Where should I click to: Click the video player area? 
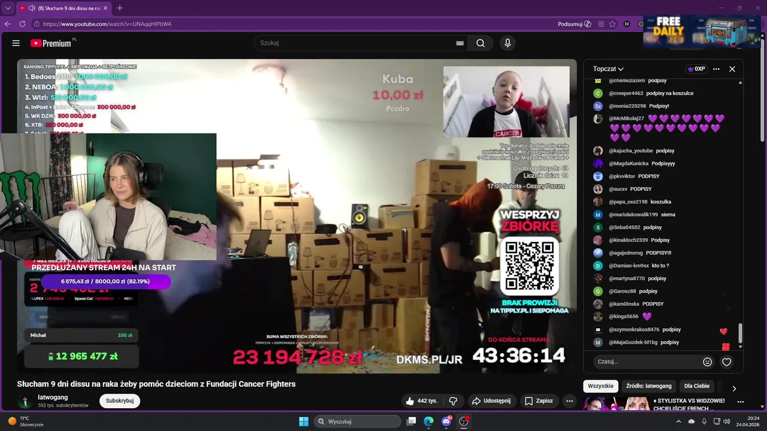[297, 215]
